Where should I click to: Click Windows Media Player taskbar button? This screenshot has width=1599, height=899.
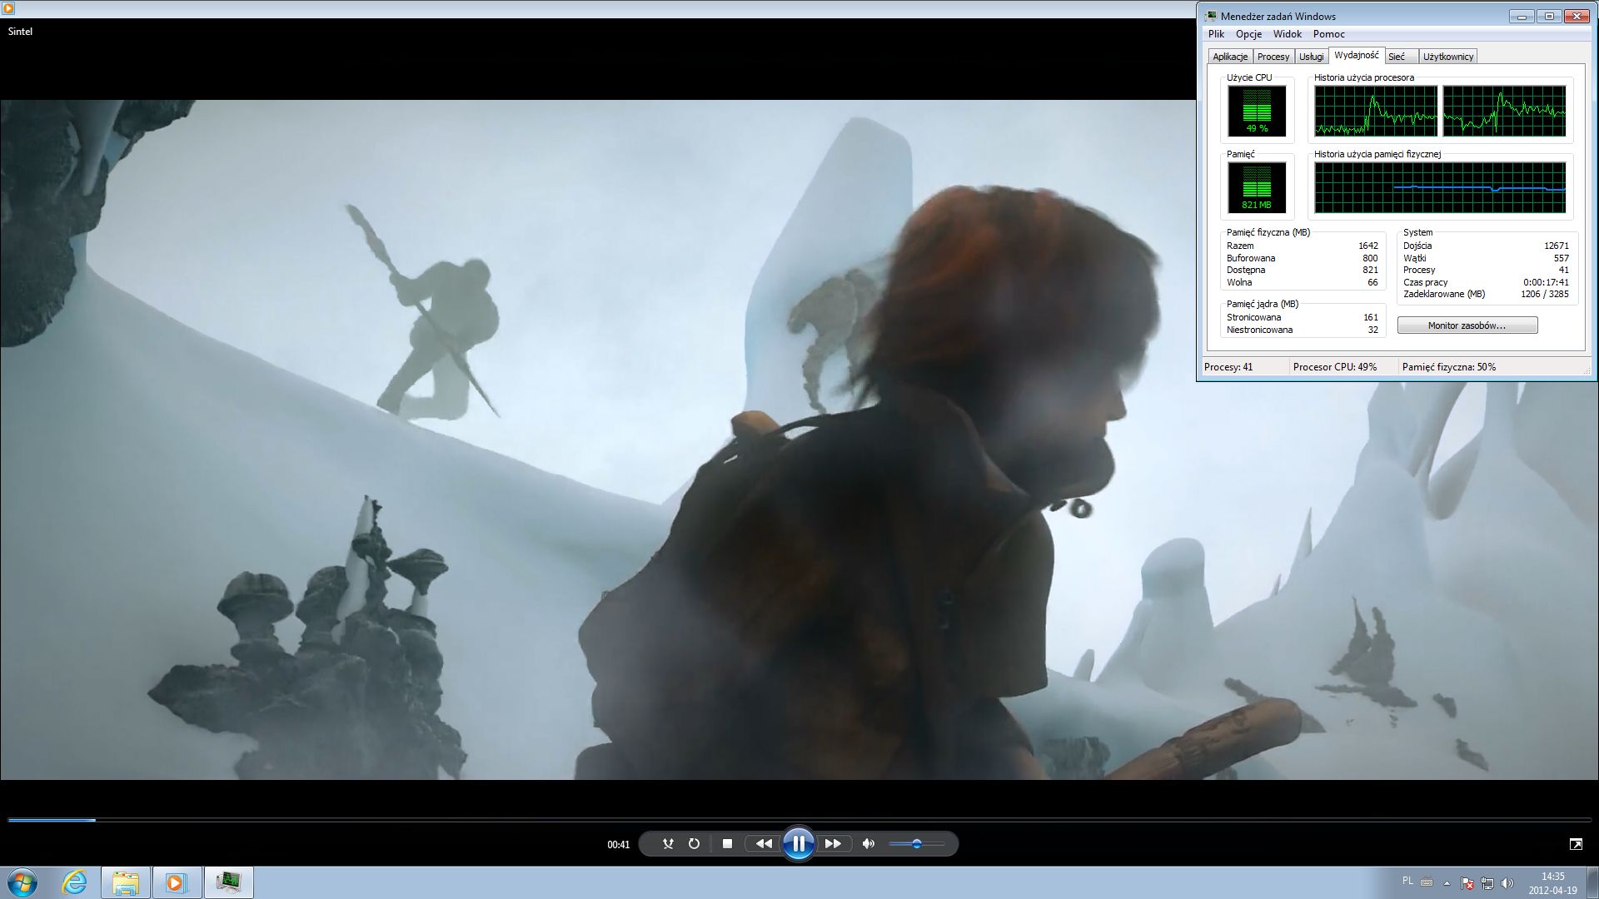(x=177, y=882)
